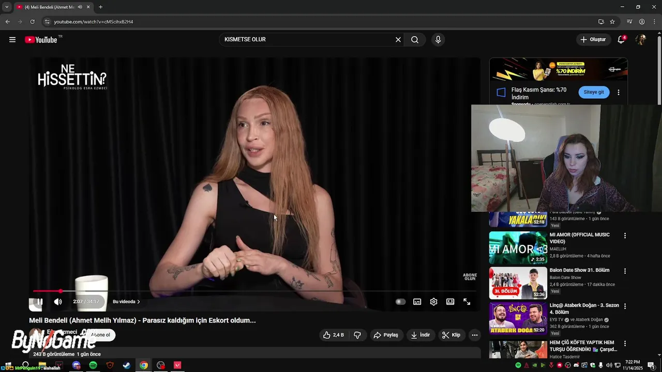Click the İndir download button
Viewport: 662px width, 372px height.
point(420,335)
